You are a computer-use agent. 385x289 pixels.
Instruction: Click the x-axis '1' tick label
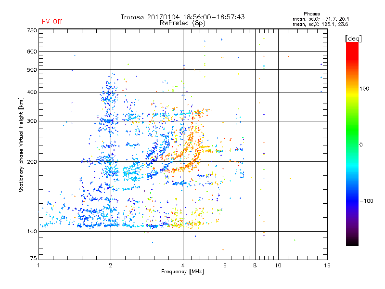point(38,265)
